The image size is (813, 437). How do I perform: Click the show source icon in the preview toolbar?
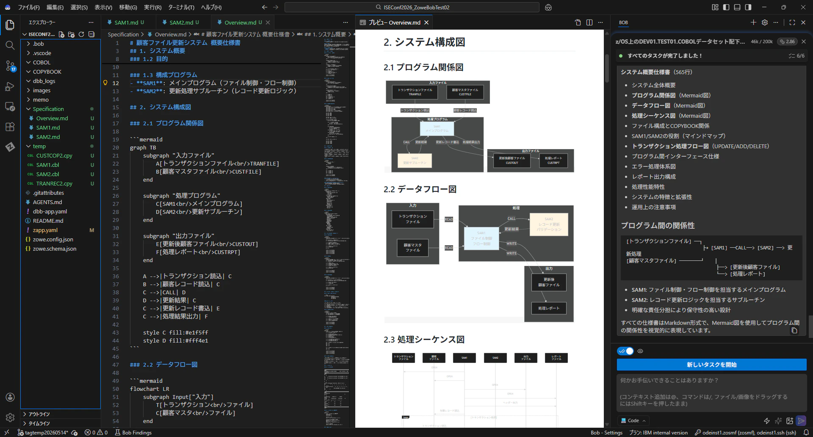(578, 22)
